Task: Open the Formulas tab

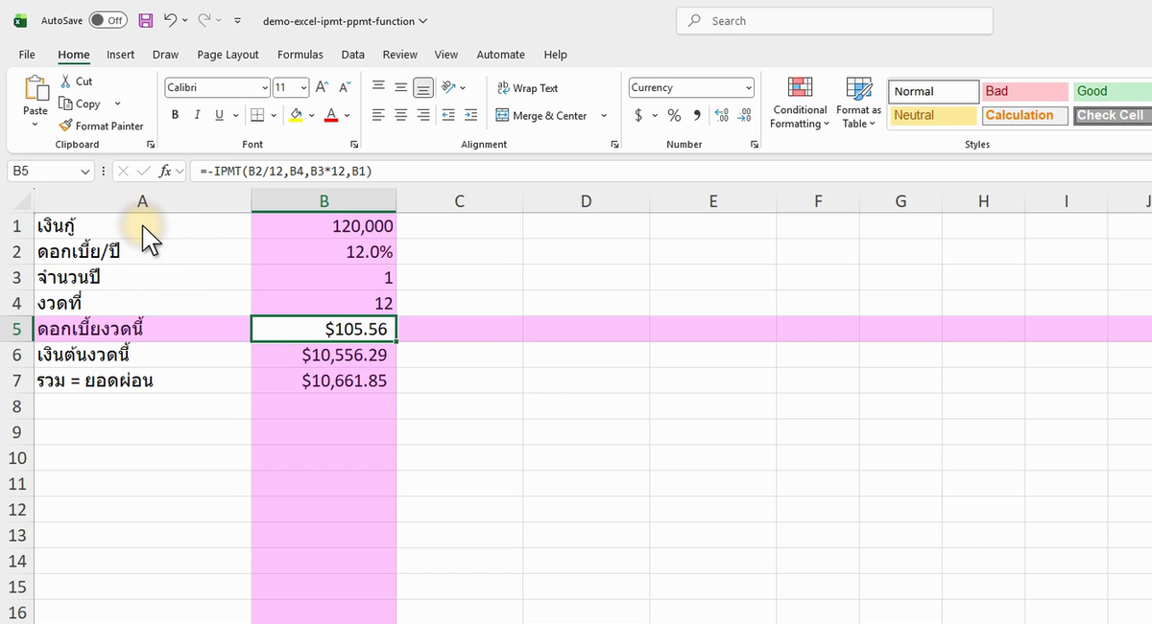Action: click(300, 55)
